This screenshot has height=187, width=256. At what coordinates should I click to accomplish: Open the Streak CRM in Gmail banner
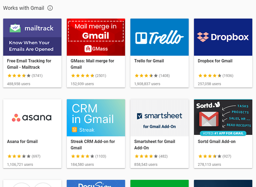click(96, 118)
